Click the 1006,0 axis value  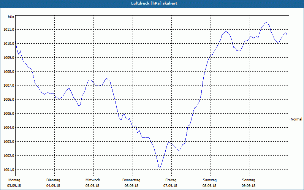click(9, 100)
